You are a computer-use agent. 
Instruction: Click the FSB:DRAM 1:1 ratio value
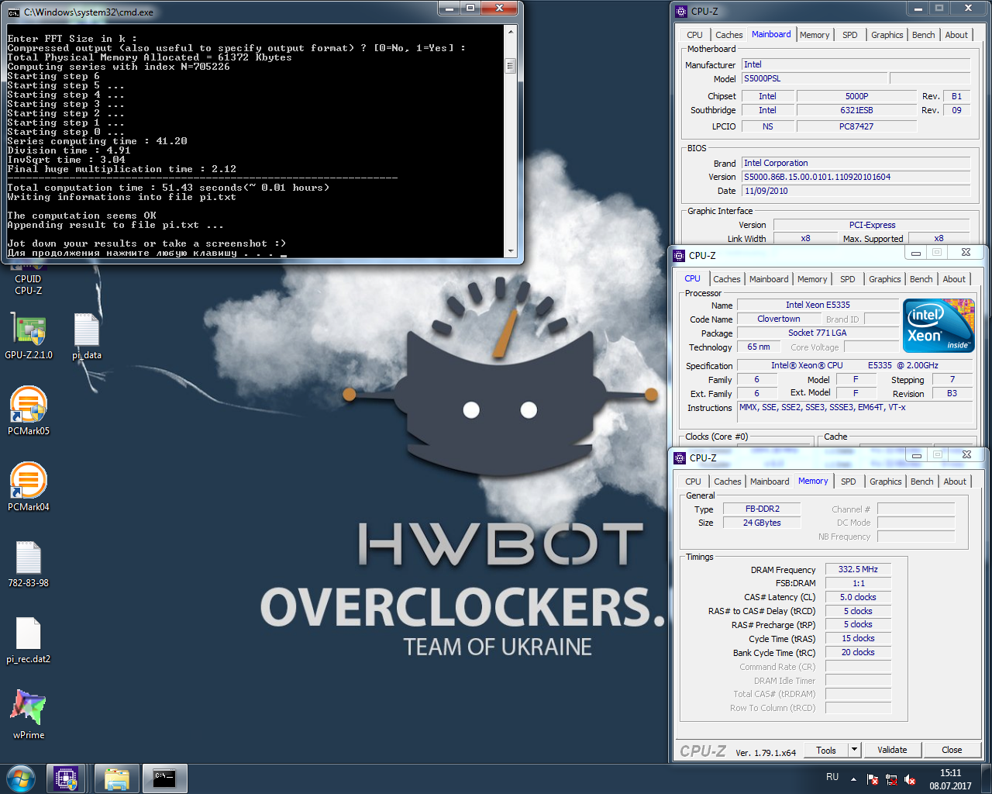point(858,583)
